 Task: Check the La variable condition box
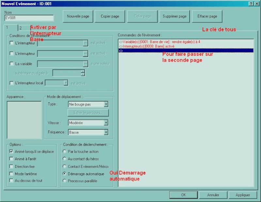point(12,64)
